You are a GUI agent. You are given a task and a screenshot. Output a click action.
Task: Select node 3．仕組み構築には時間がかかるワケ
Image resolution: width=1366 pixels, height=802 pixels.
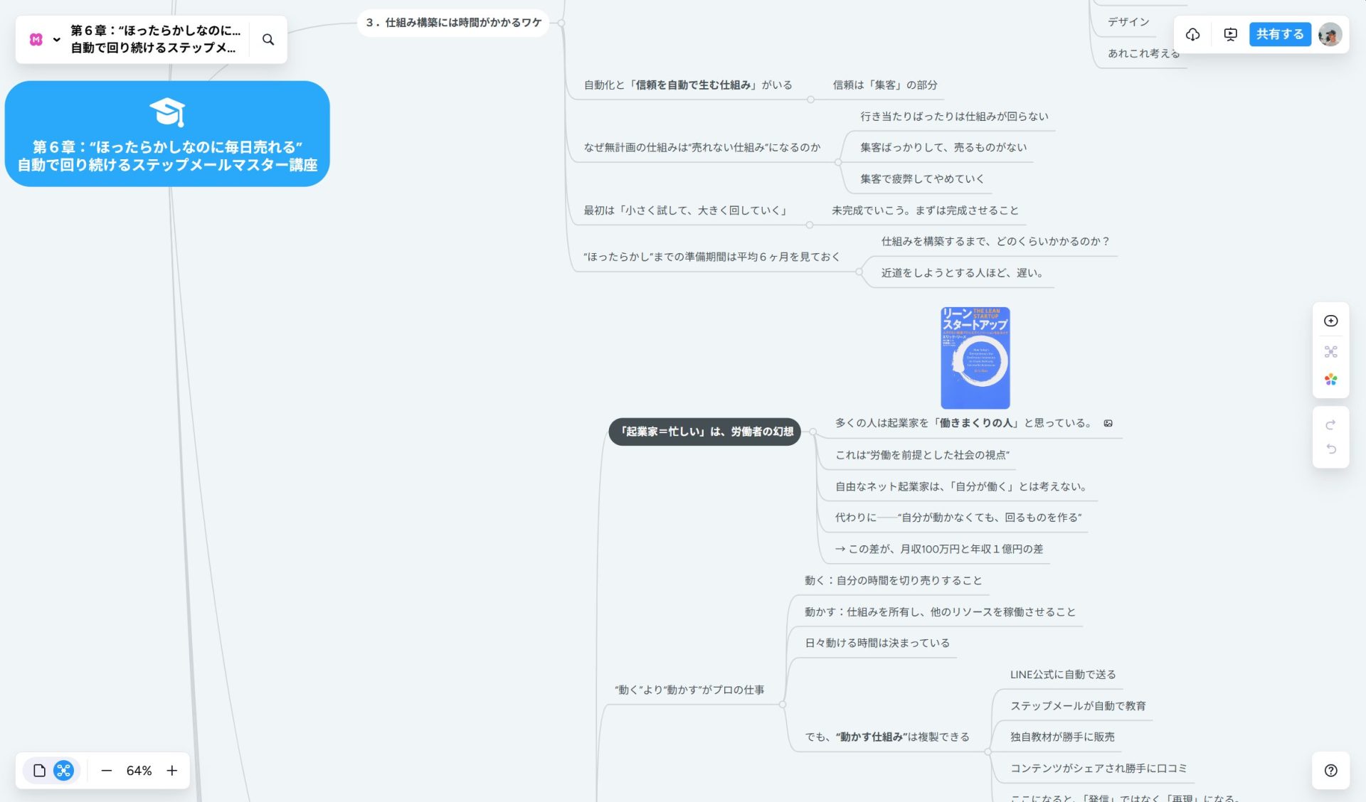pyautogui.click(x=453, y=23)
